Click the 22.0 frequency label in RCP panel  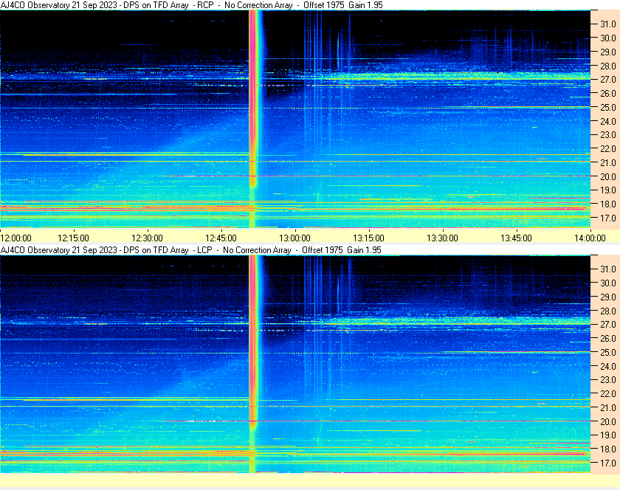click(x=608, y=149)
